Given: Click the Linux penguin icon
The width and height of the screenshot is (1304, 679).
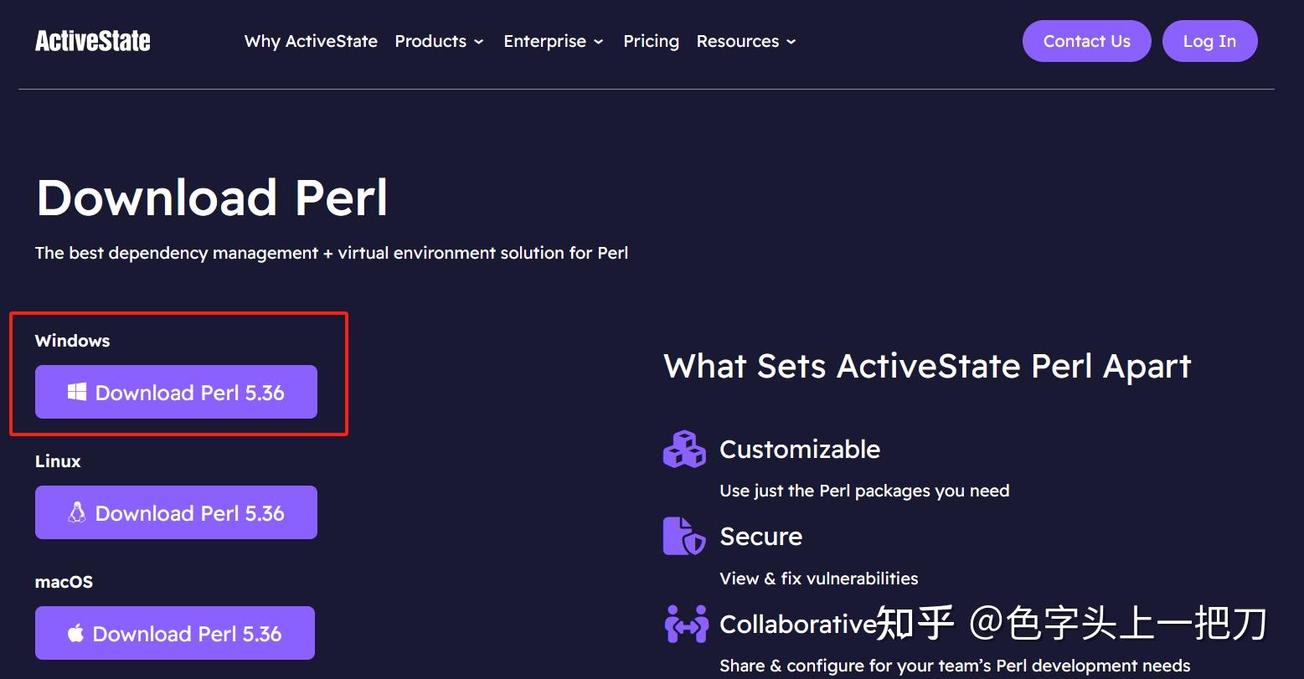Looking at the screenshot, I should 78,512.
